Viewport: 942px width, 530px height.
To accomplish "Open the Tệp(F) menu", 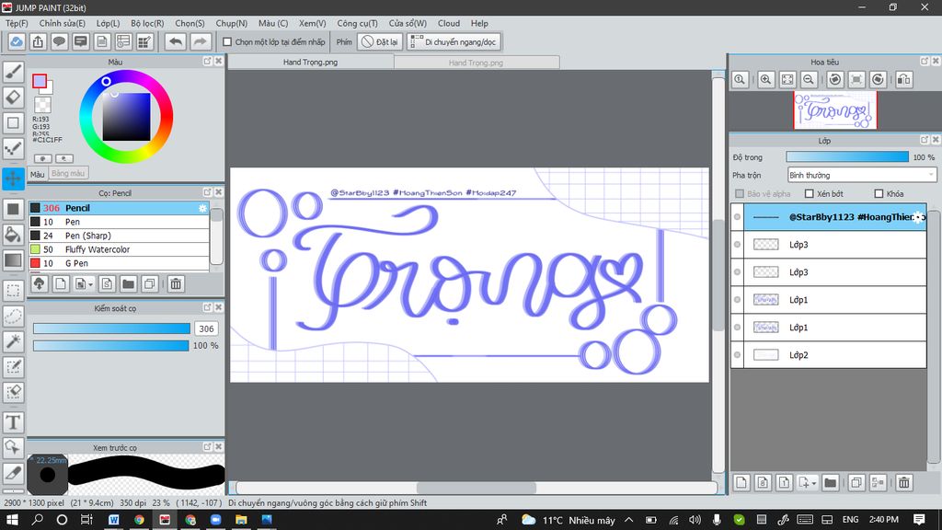I will 17,23.
